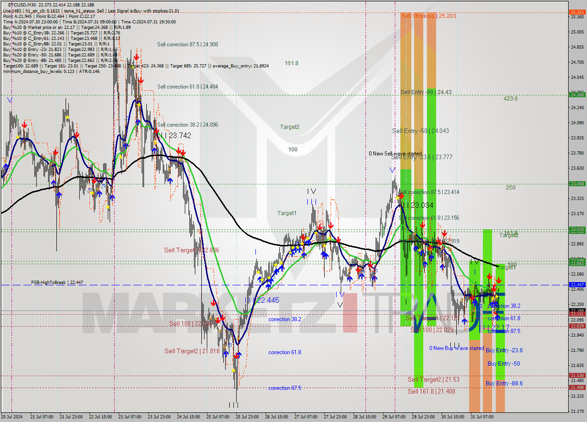Select the 'Sell correction 38.2 | 24.096' label
The image size is (587, 422).
click(188, 125)
